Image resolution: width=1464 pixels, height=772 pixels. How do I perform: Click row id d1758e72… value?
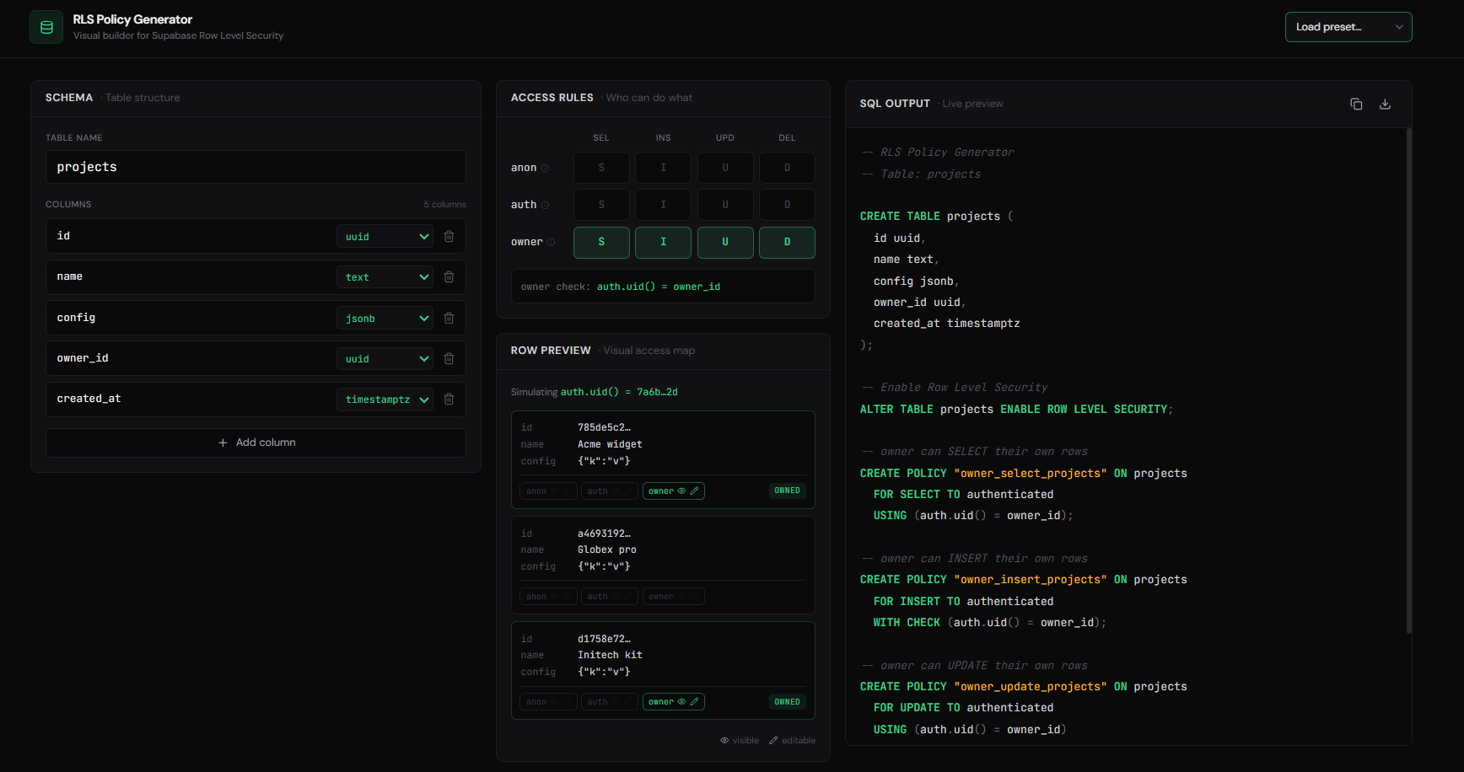tap(604, 639)
